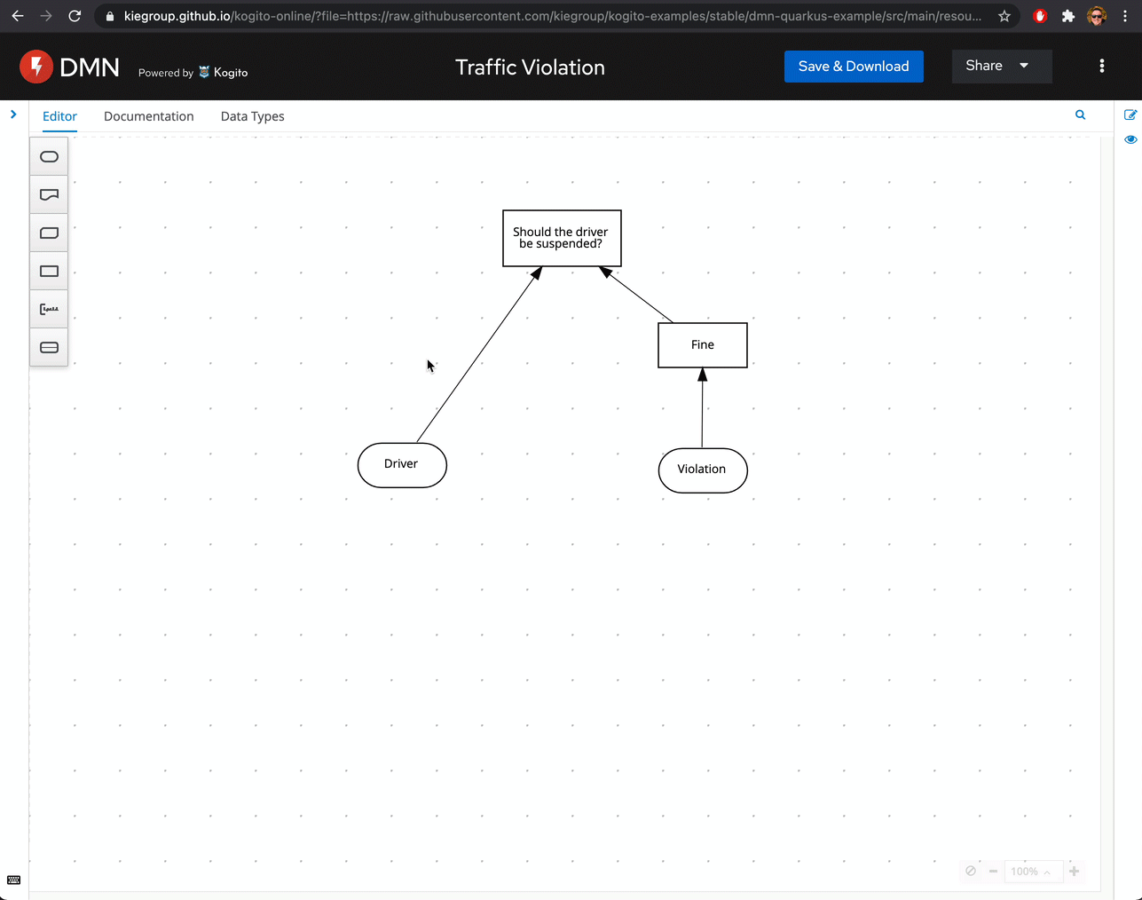This screenshot has height=900, width=1142.
Task: Select the DMN Input Data palette shape
Action: click(49, 157)
